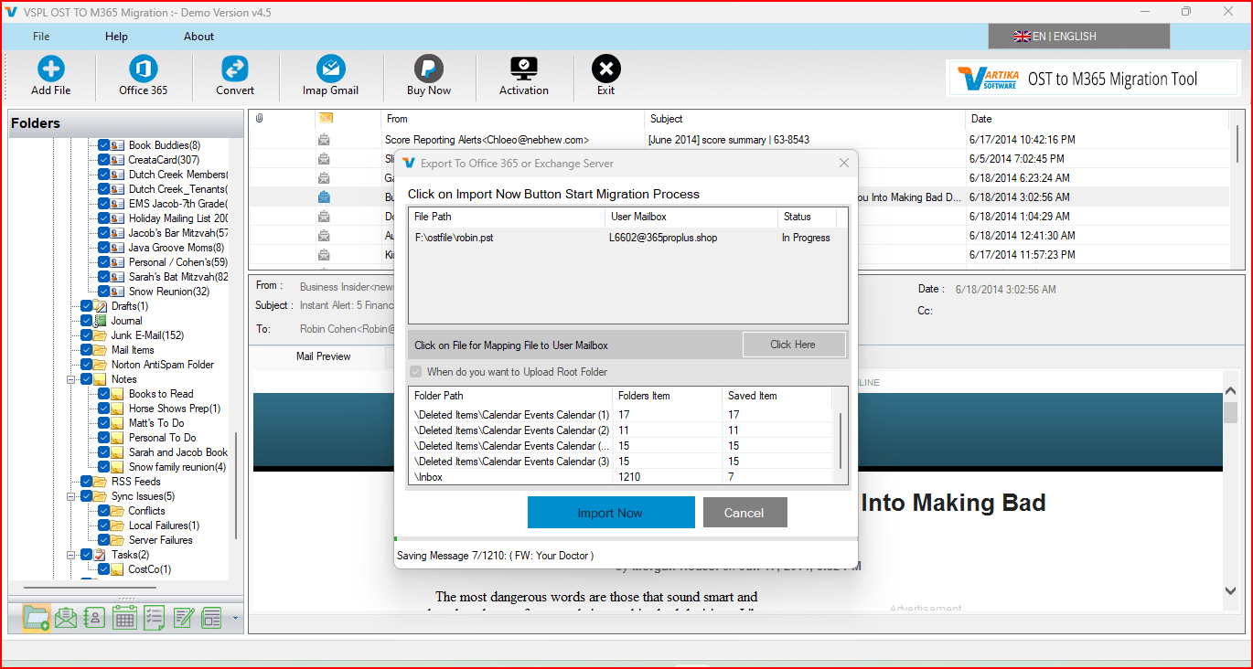
Task: Click the Journal folder icon
Action: [101, 321]
